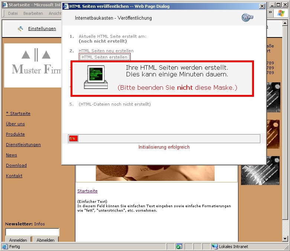Click the Anmelden newsletter button
The height and width of the screenshot is (251, 290).
18,240
